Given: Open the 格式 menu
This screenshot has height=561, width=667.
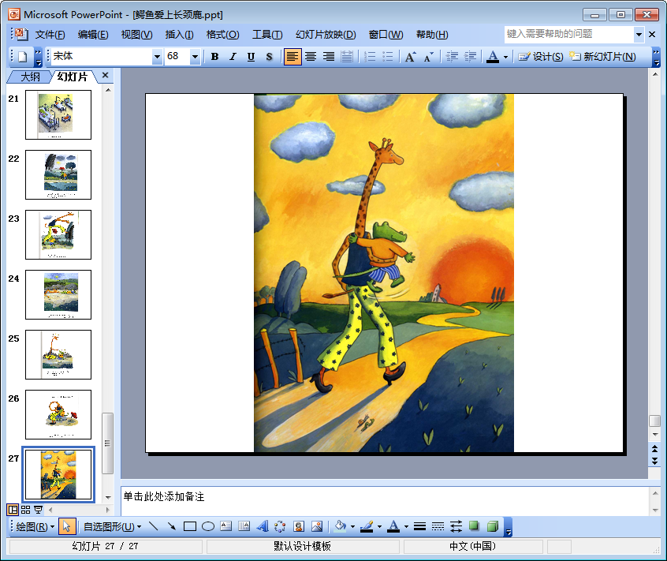Looking at the screenshot, I should coord(222,35).
